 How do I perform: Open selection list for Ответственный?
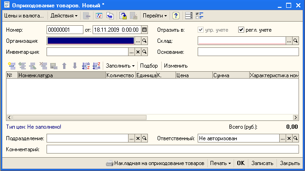282,138
